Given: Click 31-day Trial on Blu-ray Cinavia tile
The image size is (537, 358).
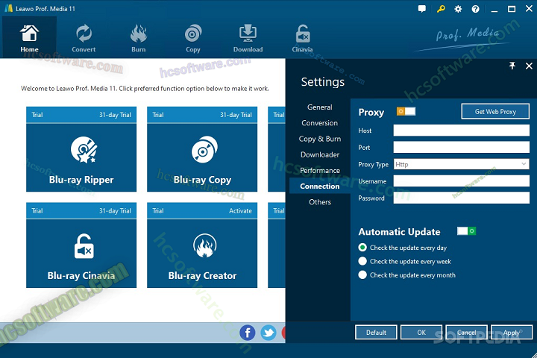Looking at the screenshot, I should click(115, 210).
